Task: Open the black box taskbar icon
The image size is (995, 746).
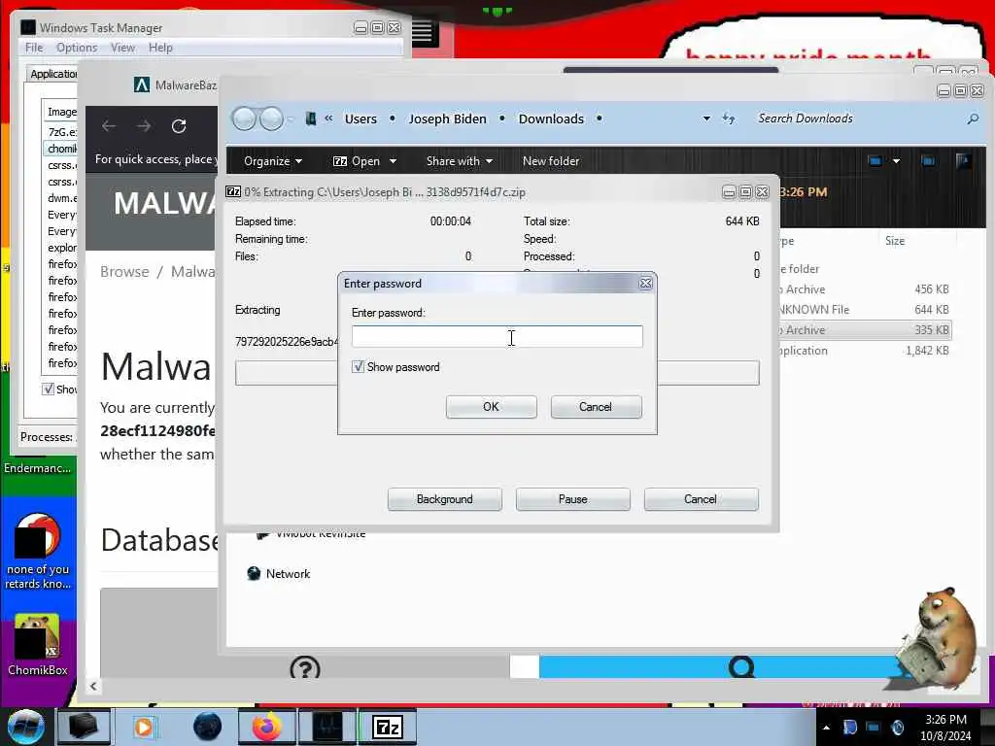Action: coord(84,727)
